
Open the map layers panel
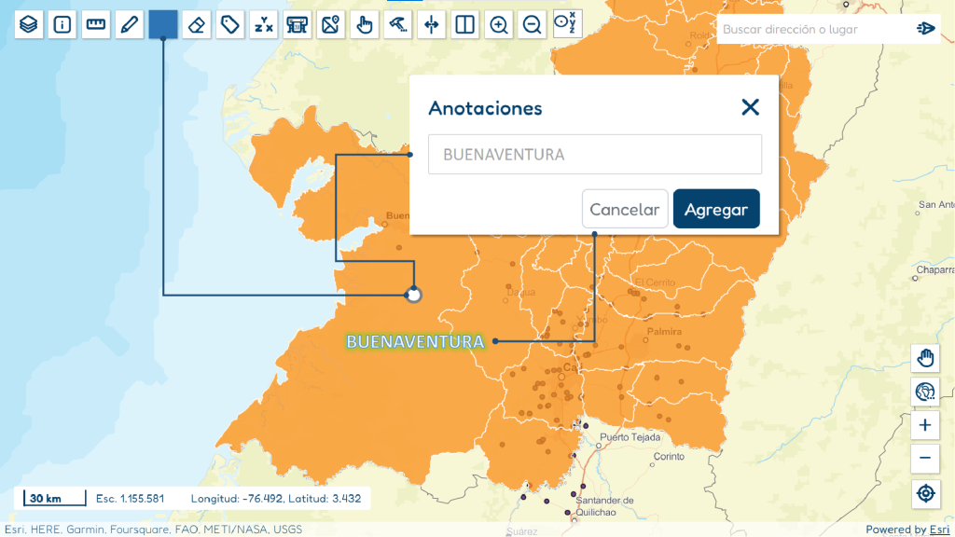[29, 24]
